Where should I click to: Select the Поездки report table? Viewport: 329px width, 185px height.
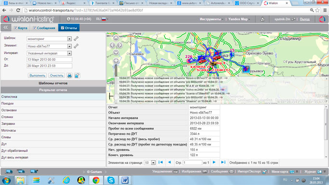pos(53,104)
